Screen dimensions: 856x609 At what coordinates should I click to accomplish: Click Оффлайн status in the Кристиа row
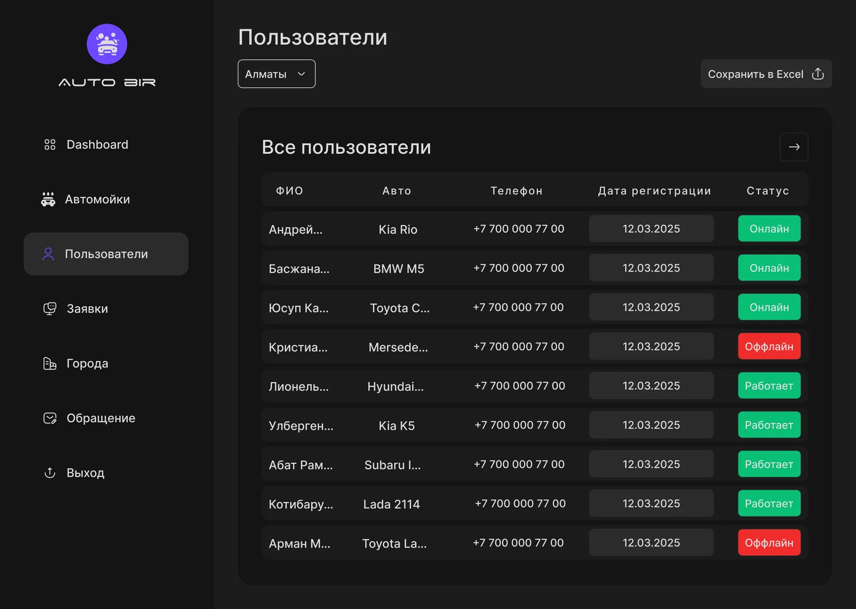(769, 346)
